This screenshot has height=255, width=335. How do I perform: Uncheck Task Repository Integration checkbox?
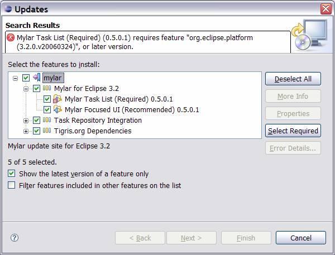(x=36, y=120)
